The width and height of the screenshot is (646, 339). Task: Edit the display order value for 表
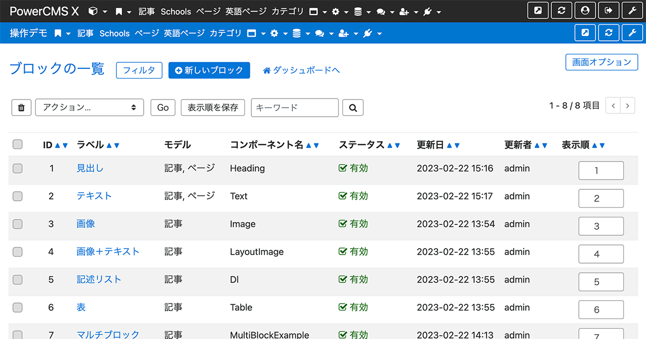[601, 309]
